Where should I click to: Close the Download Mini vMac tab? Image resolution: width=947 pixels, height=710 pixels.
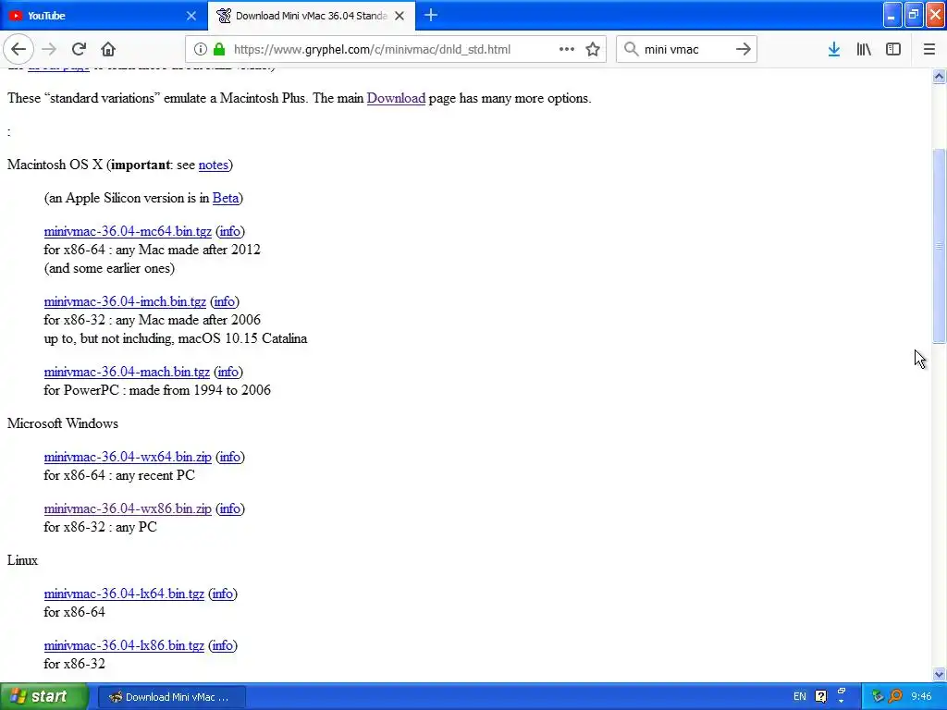pos(400,16)
